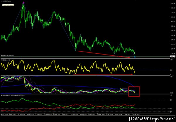The width and height of the screenshot is (176, 122).
Task: Click the GOLD,Weekly chart title
Action: (x=6, y=1)
